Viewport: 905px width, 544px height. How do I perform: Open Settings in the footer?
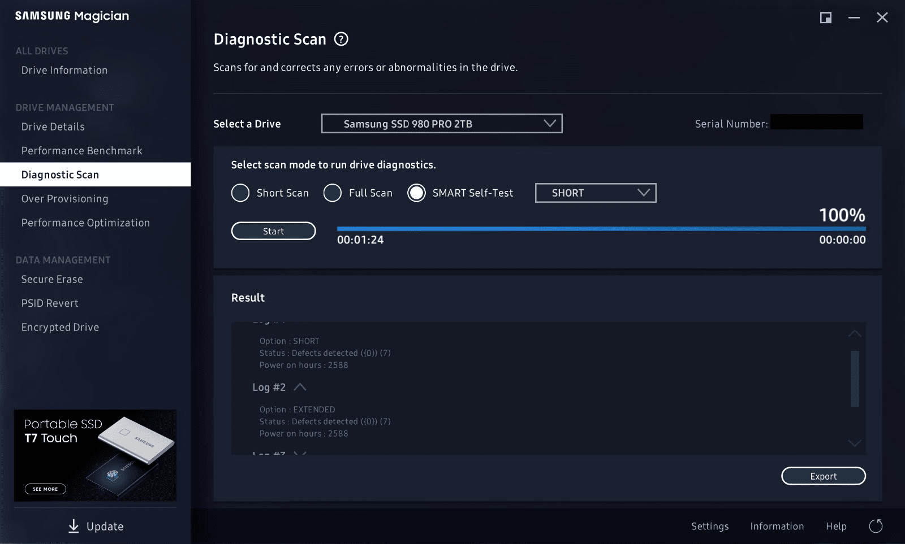pyautogui.click(x=710, y=526)
